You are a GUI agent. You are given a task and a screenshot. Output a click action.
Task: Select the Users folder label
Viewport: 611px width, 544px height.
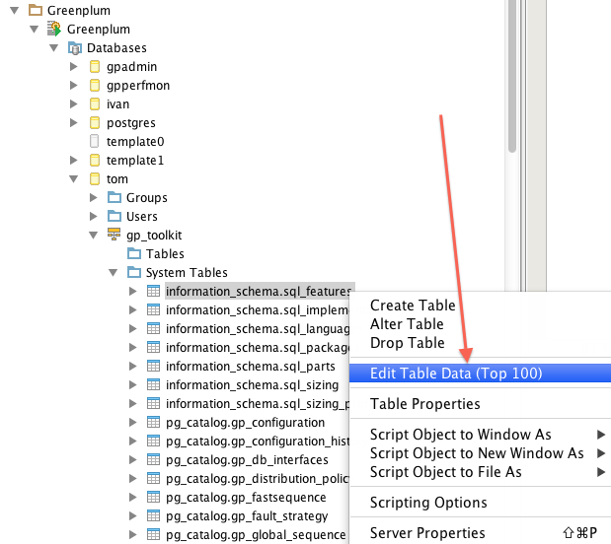(x=142, y=216)
